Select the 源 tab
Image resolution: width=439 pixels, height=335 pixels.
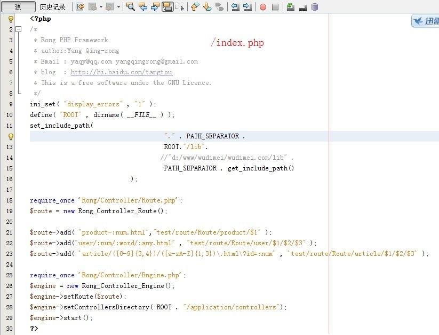click(x=19, y=6)
